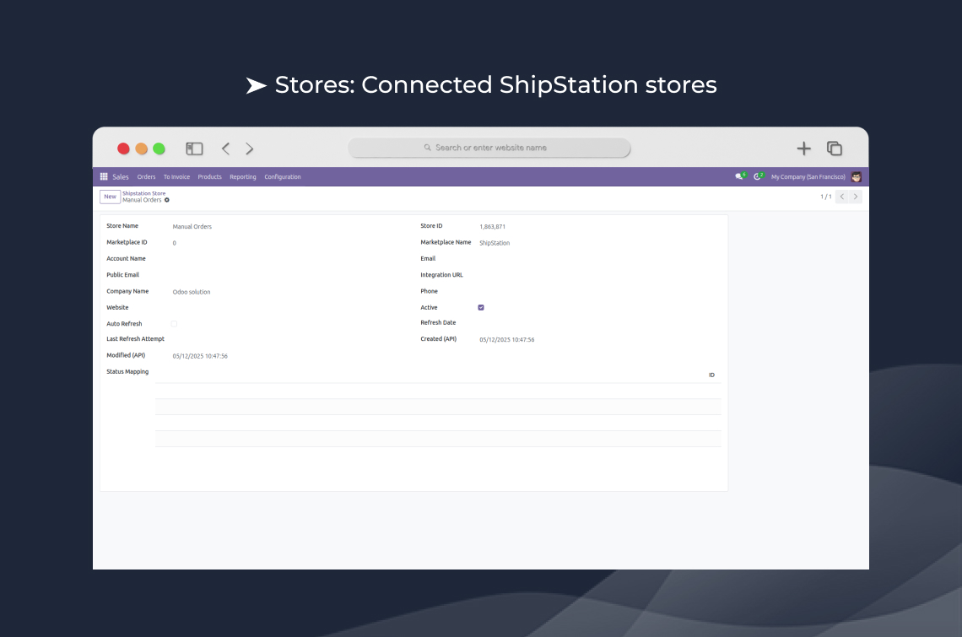Click Marketplace Name value ShipStation
962x637 pixels.
click(495, 243)
